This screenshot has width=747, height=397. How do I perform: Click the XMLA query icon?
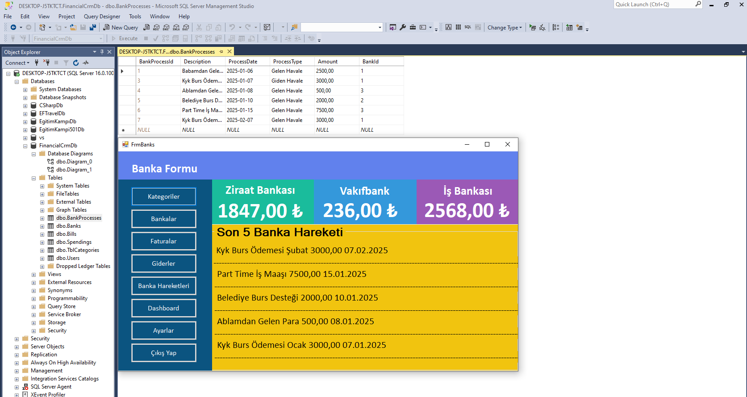point(176,27)
